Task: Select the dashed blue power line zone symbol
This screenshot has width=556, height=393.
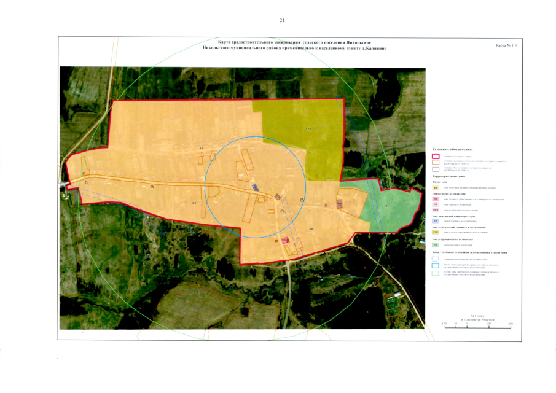Action: click(436, 259)
